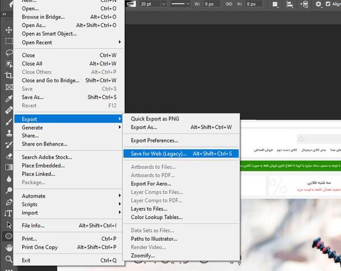Expand the toolbar double-arrow
This screenshot has height=271, width=341.
point(5,14)
